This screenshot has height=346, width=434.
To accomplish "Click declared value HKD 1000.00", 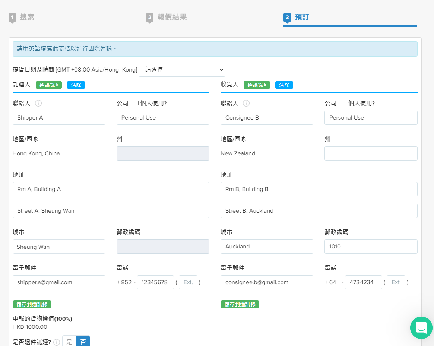I will (30, 327).
